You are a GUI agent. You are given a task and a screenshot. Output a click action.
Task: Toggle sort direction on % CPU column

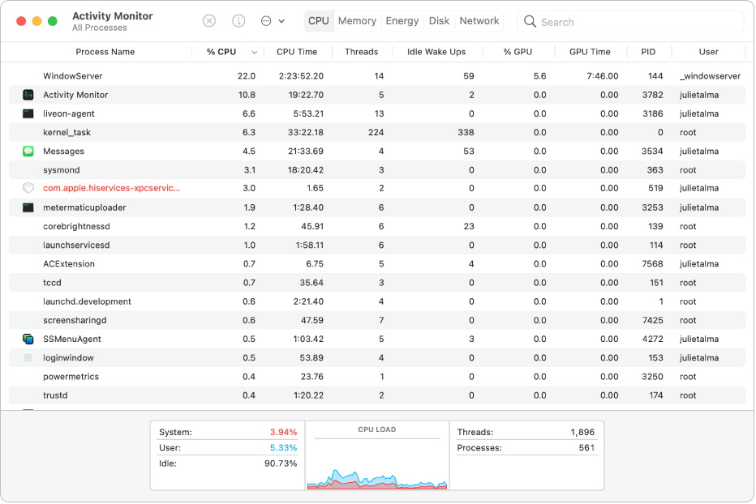tap(222, 51)
